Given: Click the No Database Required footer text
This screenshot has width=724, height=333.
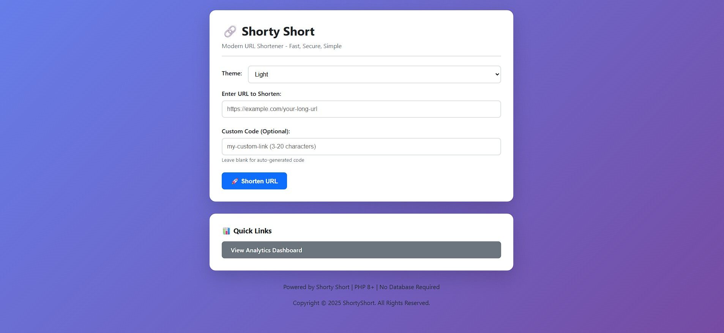Looking at the screenshot, I should click(409, 287).
